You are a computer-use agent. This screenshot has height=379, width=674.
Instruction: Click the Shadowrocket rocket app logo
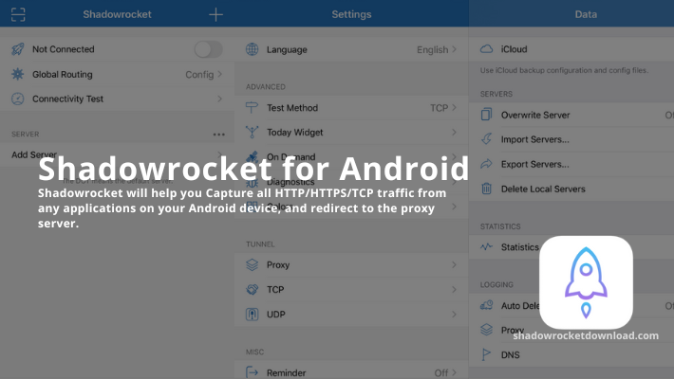tap(586, 282)
